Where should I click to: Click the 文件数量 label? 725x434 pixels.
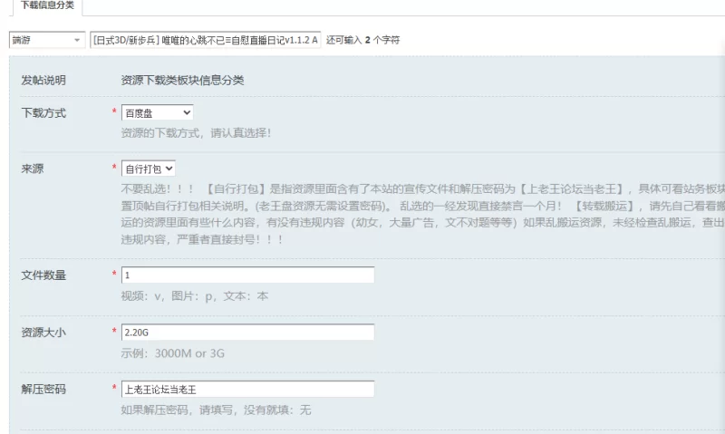43,275
